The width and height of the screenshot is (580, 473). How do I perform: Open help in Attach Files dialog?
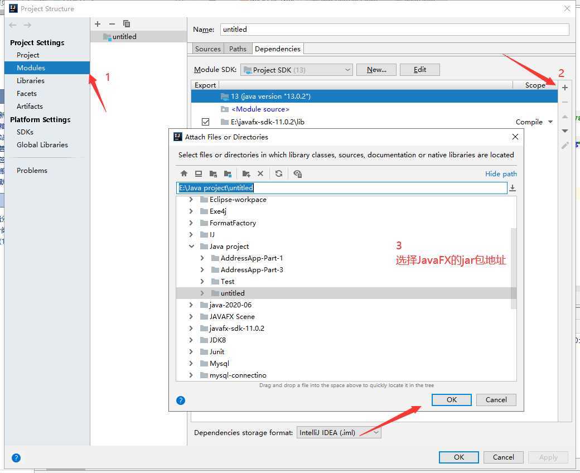click(181, 400)
